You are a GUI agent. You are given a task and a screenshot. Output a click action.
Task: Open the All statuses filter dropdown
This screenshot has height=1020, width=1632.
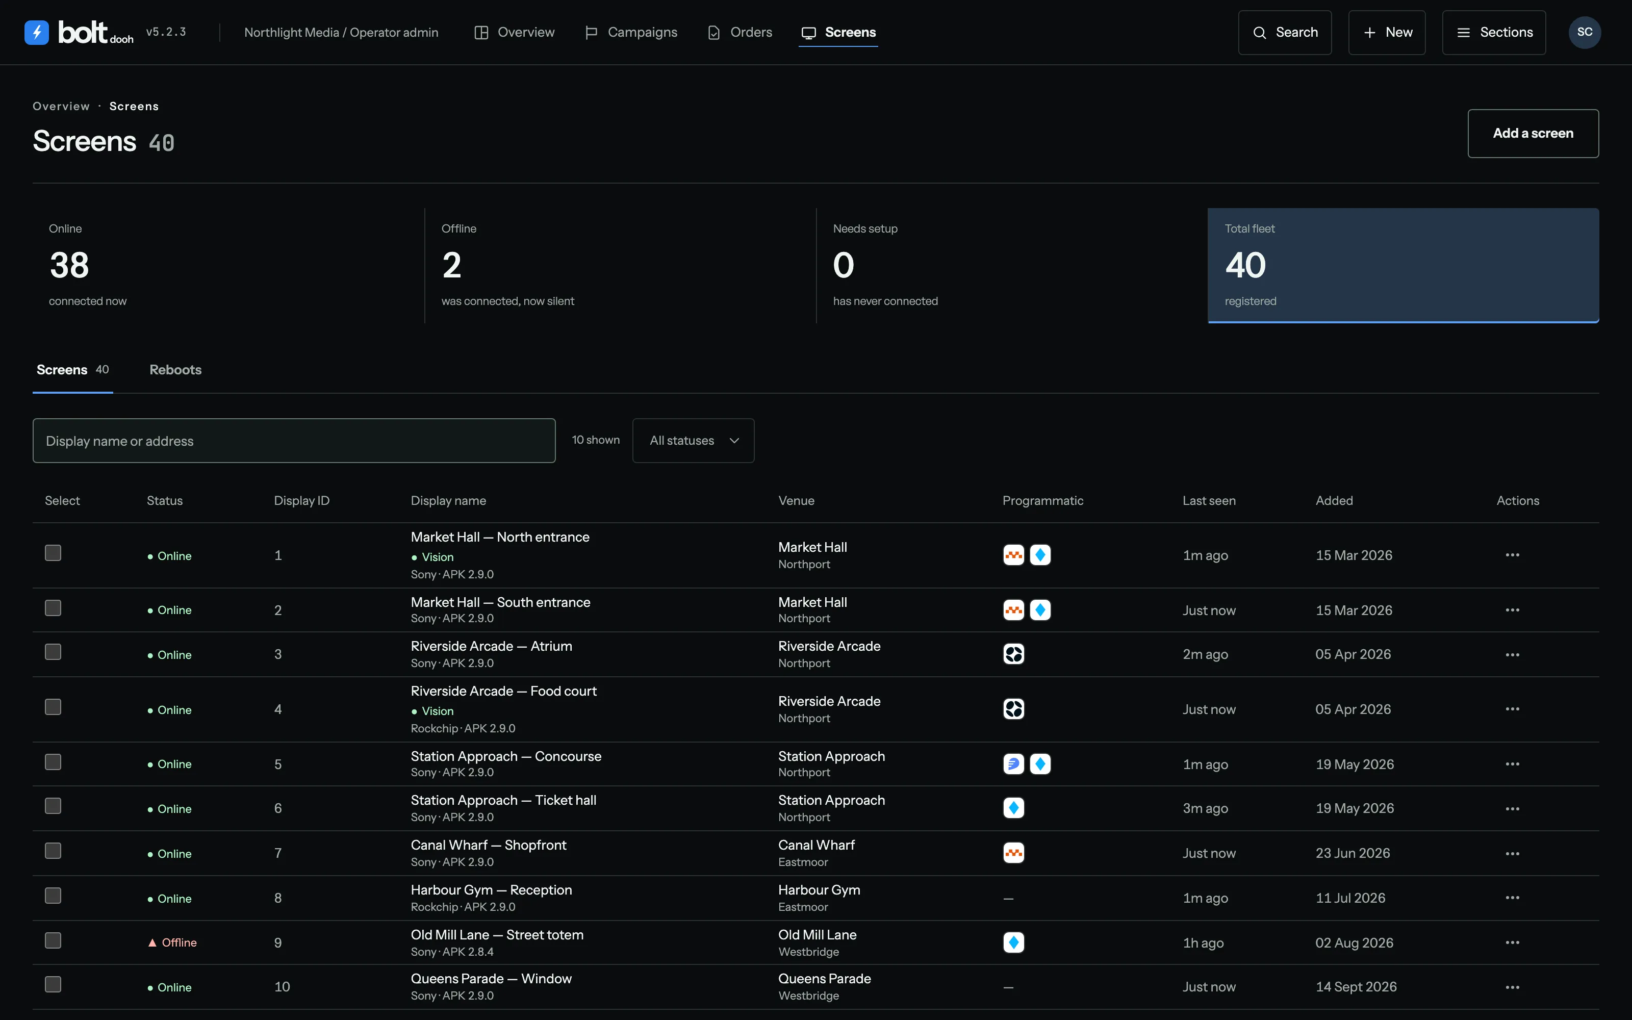[693, 441]
